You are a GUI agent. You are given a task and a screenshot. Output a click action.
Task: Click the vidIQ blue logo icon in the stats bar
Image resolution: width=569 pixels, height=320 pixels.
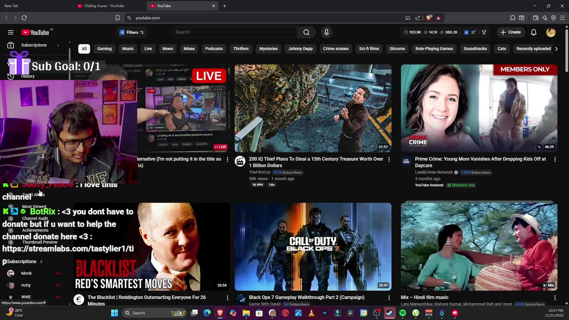[466, 32]
